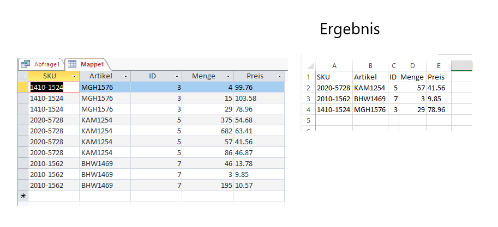Screen dimensions: 498x227
Task: Click the Excel select-all corner triangle
Action: [x=310, y=66]
